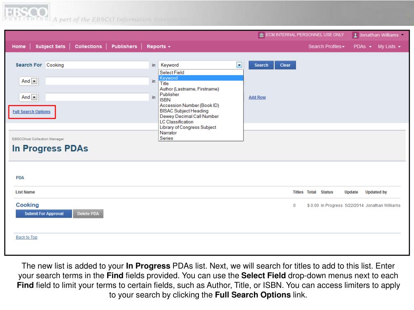
Task: Open the Full Search Options link
Action: tap(32, 112)
